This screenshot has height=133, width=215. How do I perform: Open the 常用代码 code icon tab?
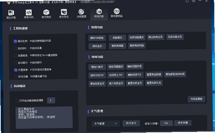(29, 14)
